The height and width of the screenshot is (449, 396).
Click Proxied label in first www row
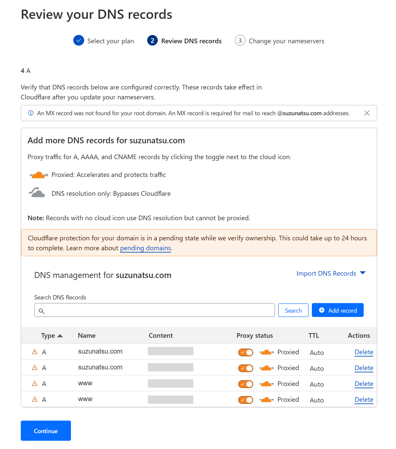click(288, 384)
